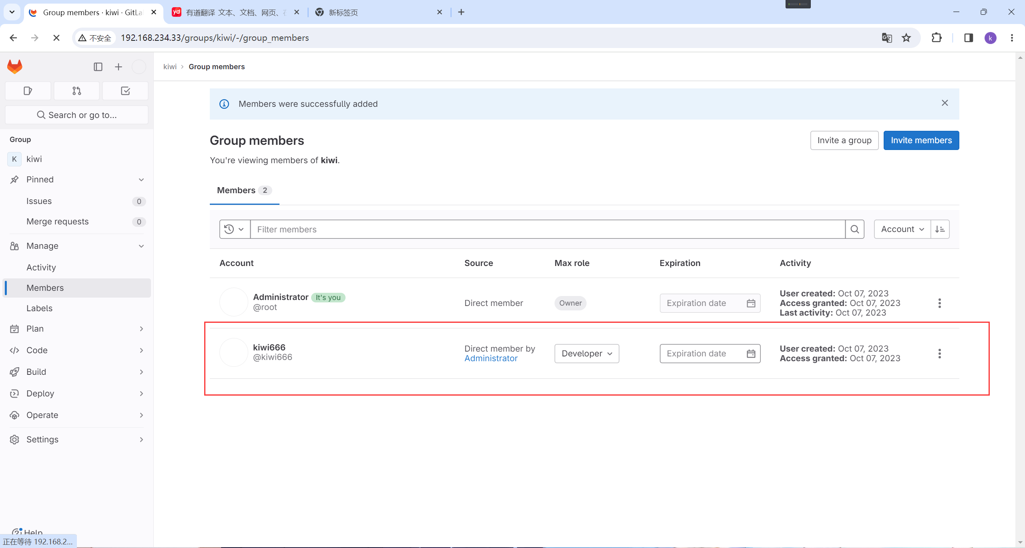This screenshot has height=548, width=1025.
Task: Collapse the Manage sidebar section
Action: pyautogui.click(x=141, y=246)
